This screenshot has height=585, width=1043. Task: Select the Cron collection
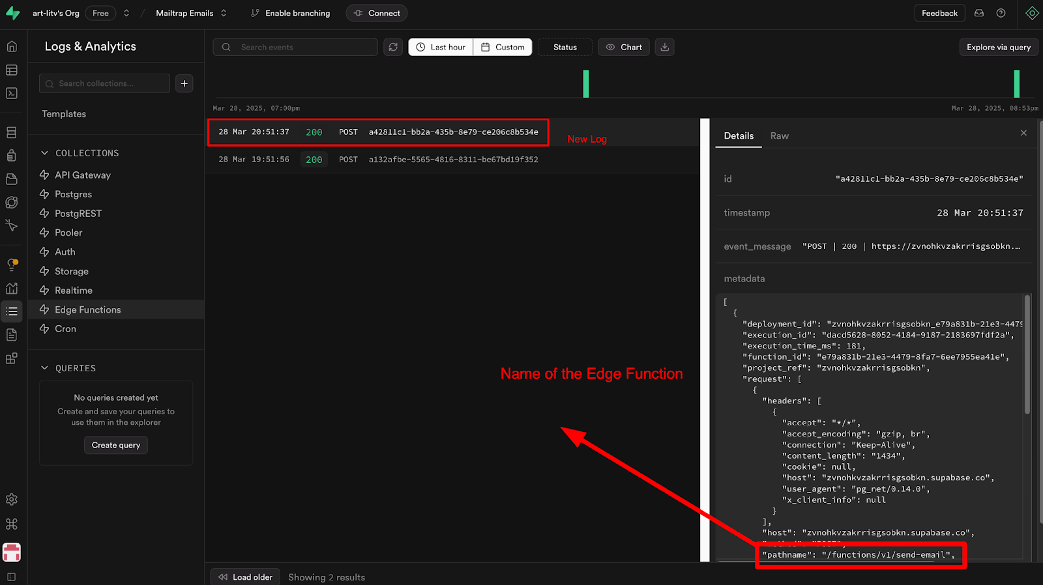(x=116, y=329)
